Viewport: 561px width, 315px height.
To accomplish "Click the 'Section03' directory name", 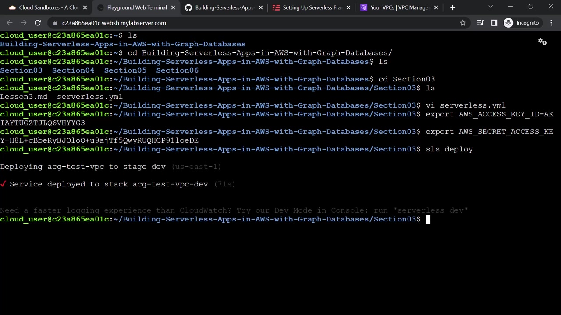I will [21, 70].
